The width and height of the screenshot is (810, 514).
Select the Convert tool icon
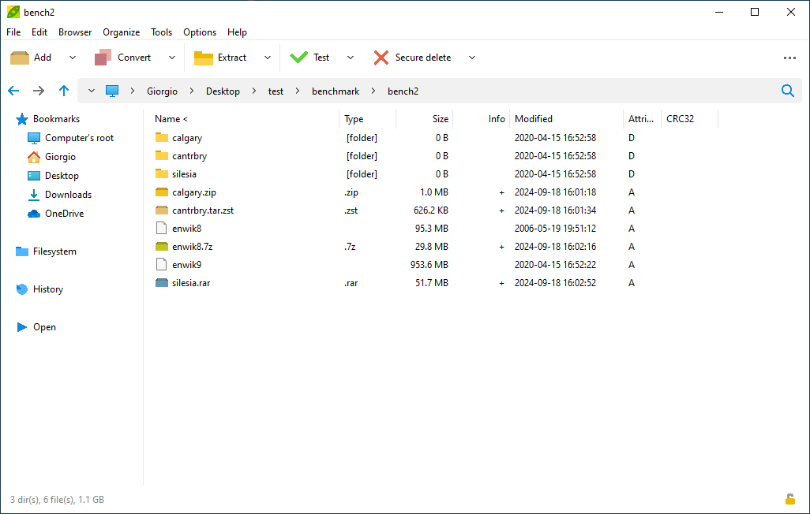click(105, 57)
